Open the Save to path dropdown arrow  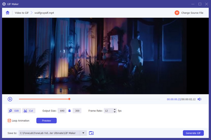[x=83, y=133]
